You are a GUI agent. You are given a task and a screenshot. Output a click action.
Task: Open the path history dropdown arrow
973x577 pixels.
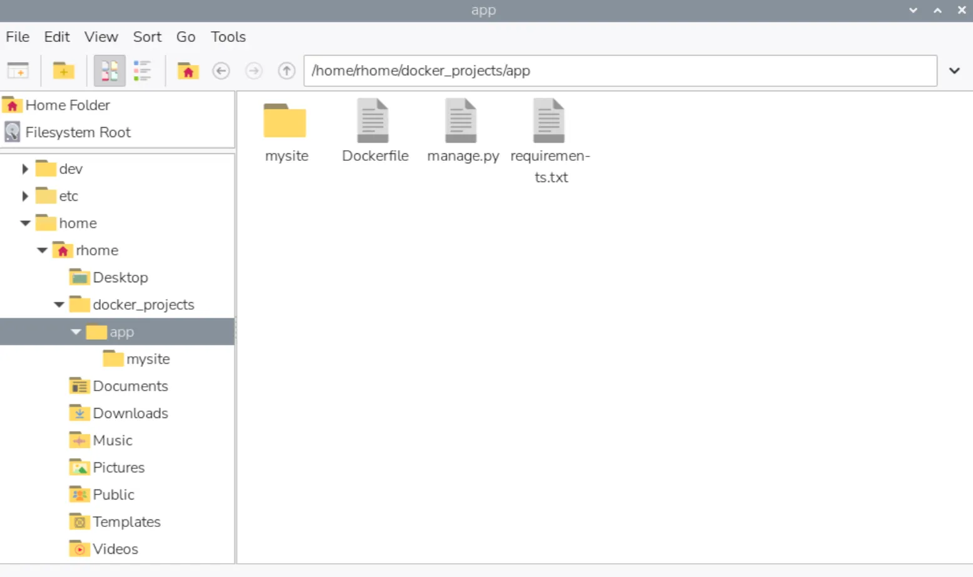(954, 71)
